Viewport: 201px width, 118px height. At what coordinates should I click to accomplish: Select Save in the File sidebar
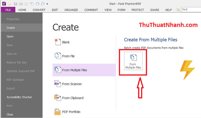[x=22, y=45]
